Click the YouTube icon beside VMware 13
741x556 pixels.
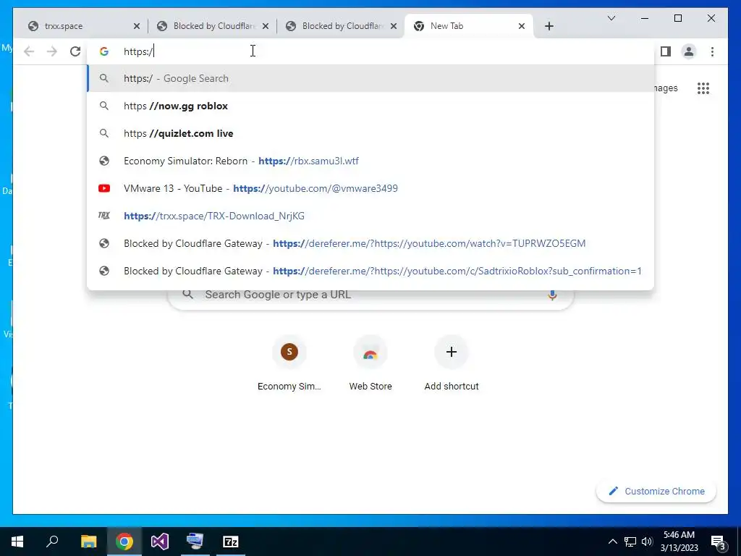(x=104, y=188)
